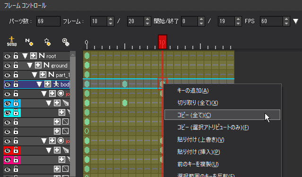302x177 pixels.
Task: Click the add effect star-plus icon
Action: tap(47, 42)
